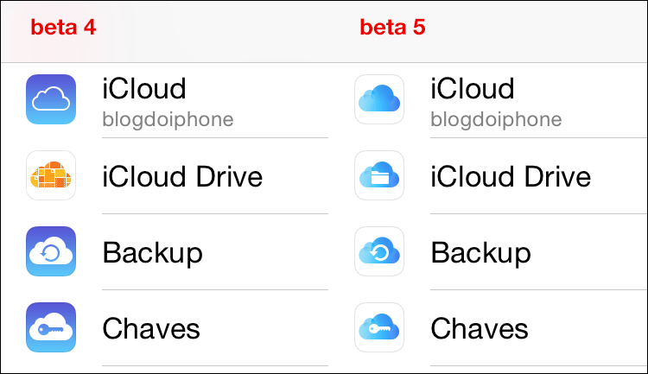Select Chaves label in beta 4 list
This screenshot has height=374, width=648.
point(151,329)
